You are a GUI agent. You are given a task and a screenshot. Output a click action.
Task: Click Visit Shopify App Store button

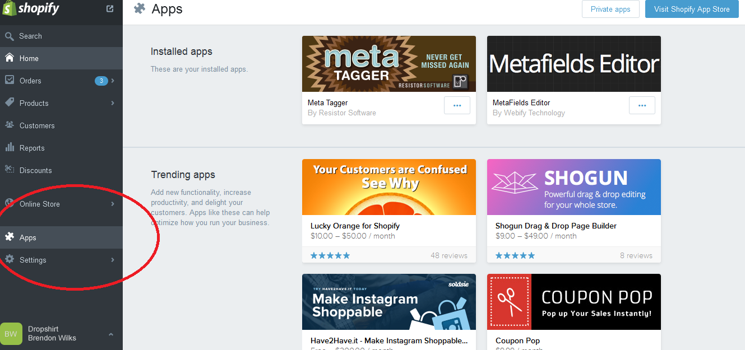[692, 9]
